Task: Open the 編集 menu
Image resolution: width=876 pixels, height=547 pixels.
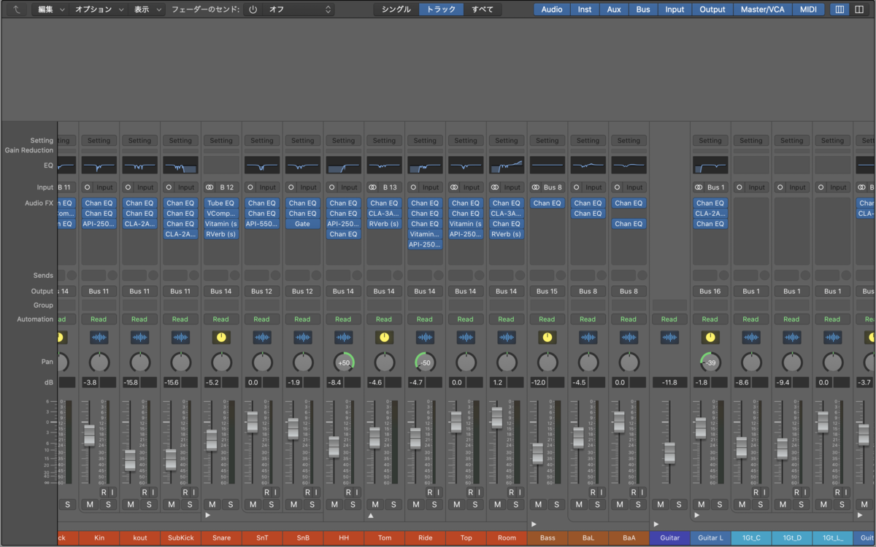Action: 52,9
